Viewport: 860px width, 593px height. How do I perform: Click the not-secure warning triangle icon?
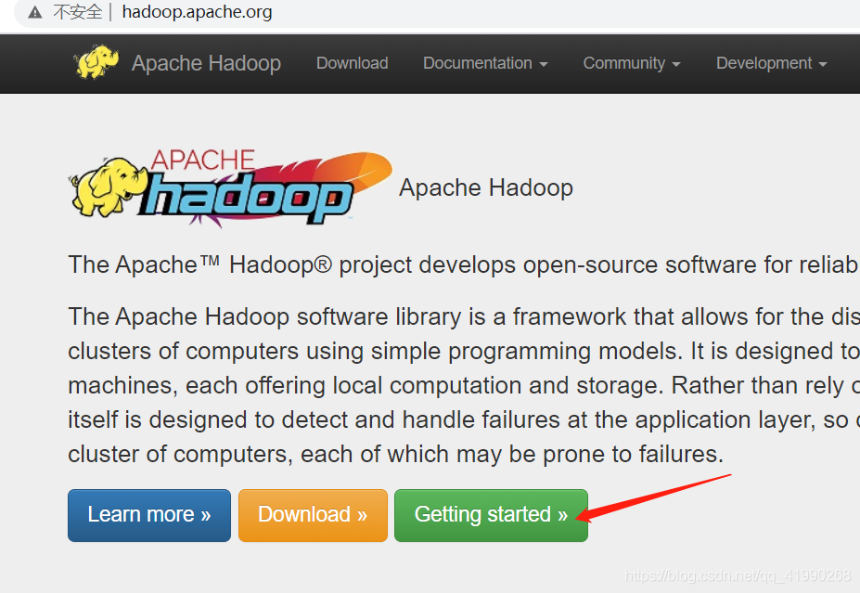[35, 12]
